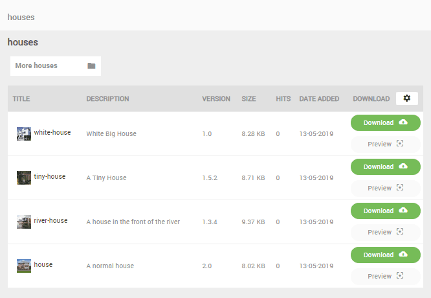Preview the tiny-house file
The height and width of the screenshot is (298, 431).
[x=385, y=188]
